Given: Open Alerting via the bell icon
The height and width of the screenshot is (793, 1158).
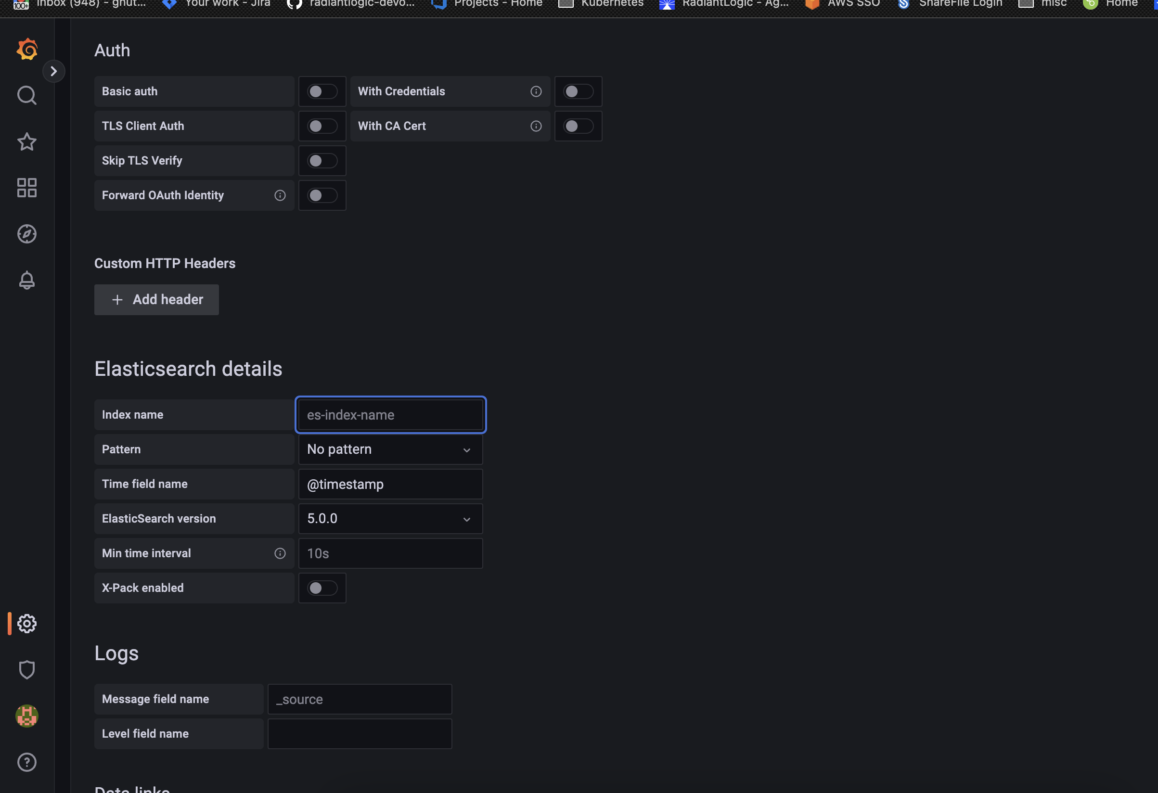Looking at the screenshot, I should [x=26, y=280].
